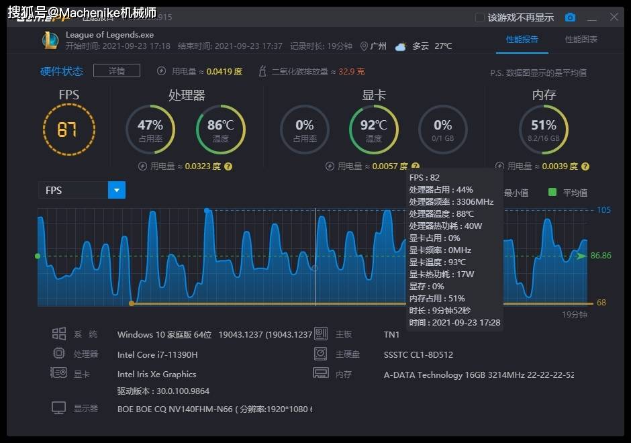Click the help icon beside processor power 0.0323 度

coord(228,166)
